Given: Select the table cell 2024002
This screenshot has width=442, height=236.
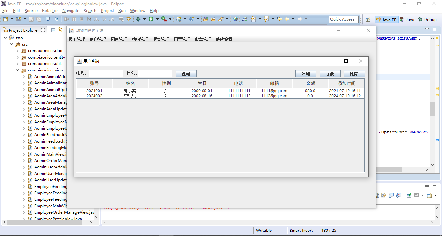Looking at the screenshot, I should [94, 96].
